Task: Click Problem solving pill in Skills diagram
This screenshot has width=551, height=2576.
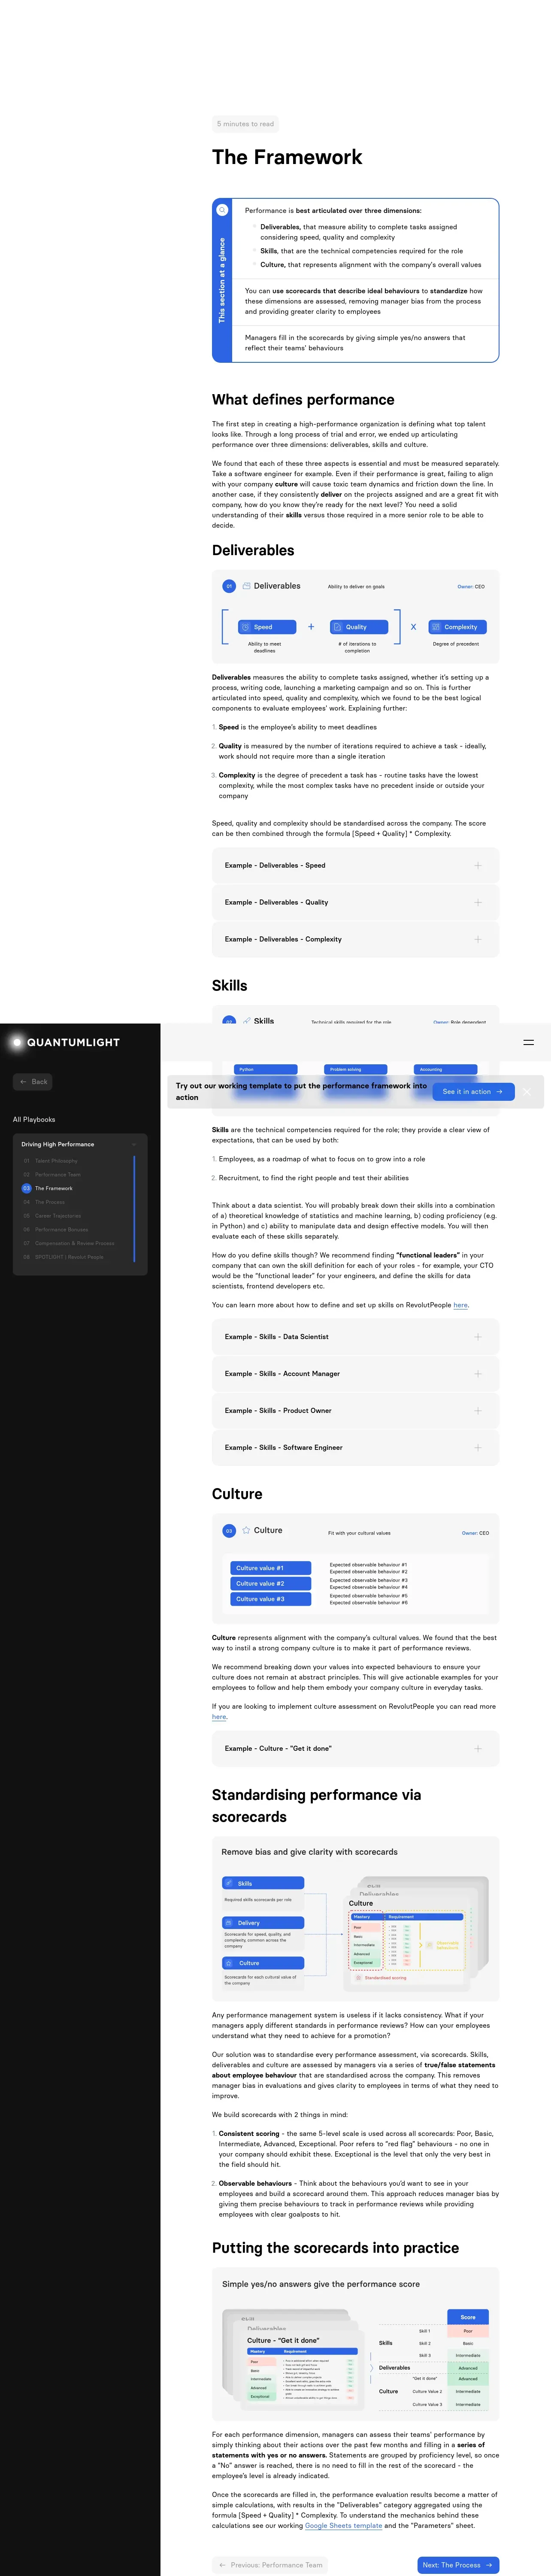Action: (x=356, y=1069)
